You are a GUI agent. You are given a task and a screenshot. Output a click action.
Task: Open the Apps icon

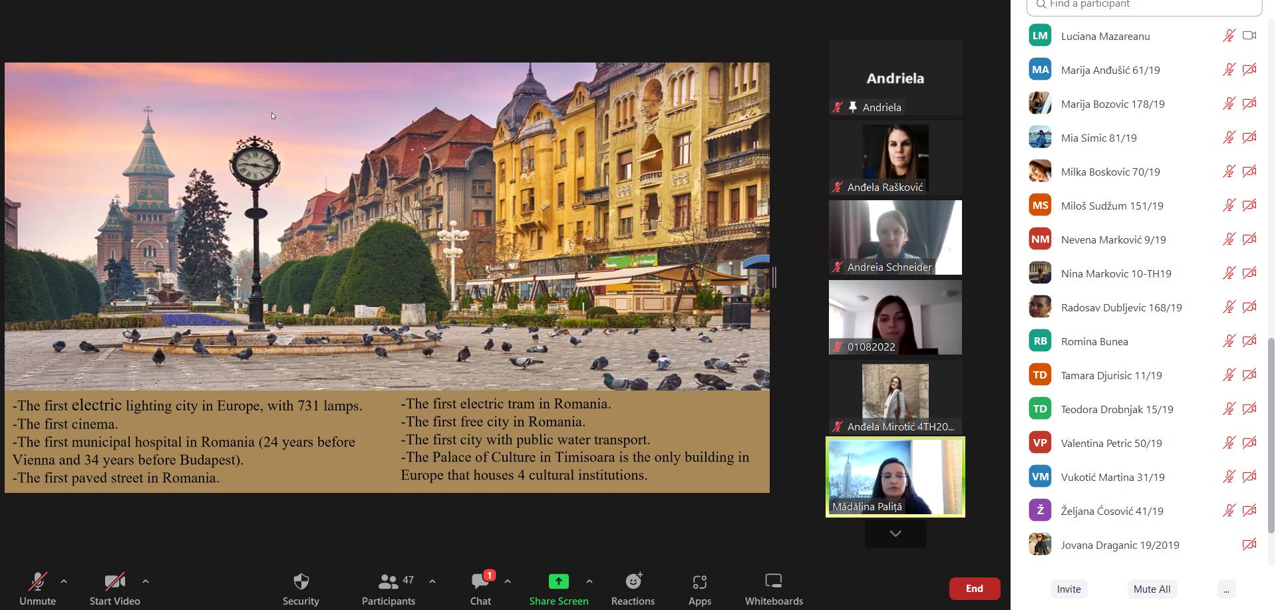[x=699, y=581]
